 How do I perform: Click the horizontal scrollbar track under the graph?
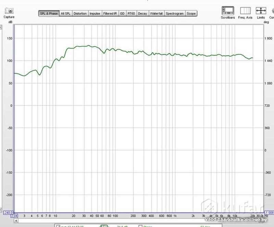138,221
